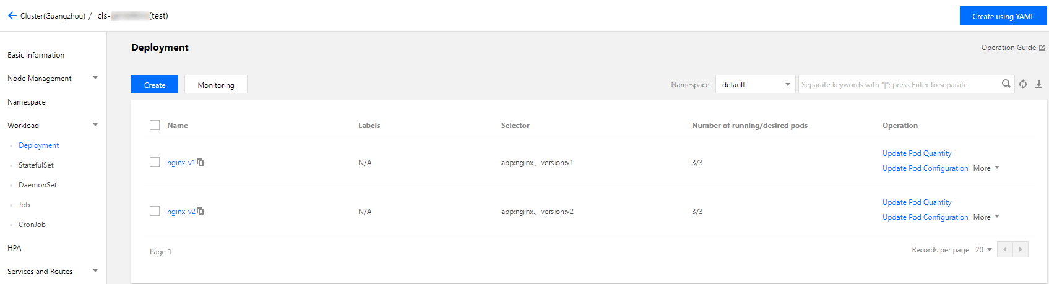
Task: Toggle the select-all checkbox in table header
Action: 155,125
